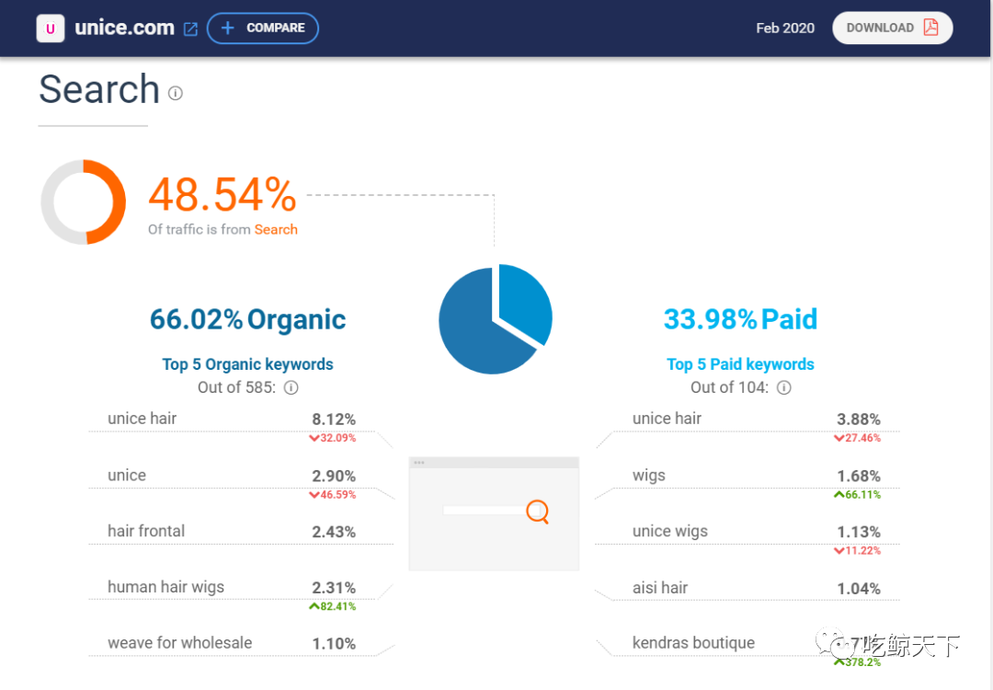Click the 1.68% paid share value
The height and width of the screenshot is (690, 993).
click(859, 477)
